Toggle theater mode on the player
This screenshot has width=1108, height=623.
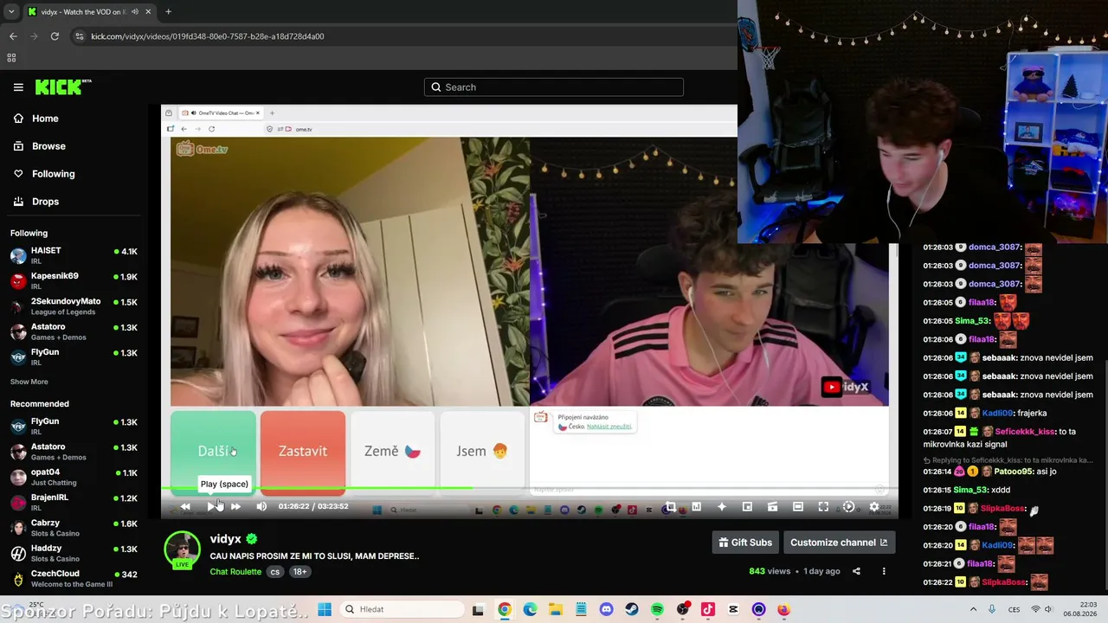[798, 507]
